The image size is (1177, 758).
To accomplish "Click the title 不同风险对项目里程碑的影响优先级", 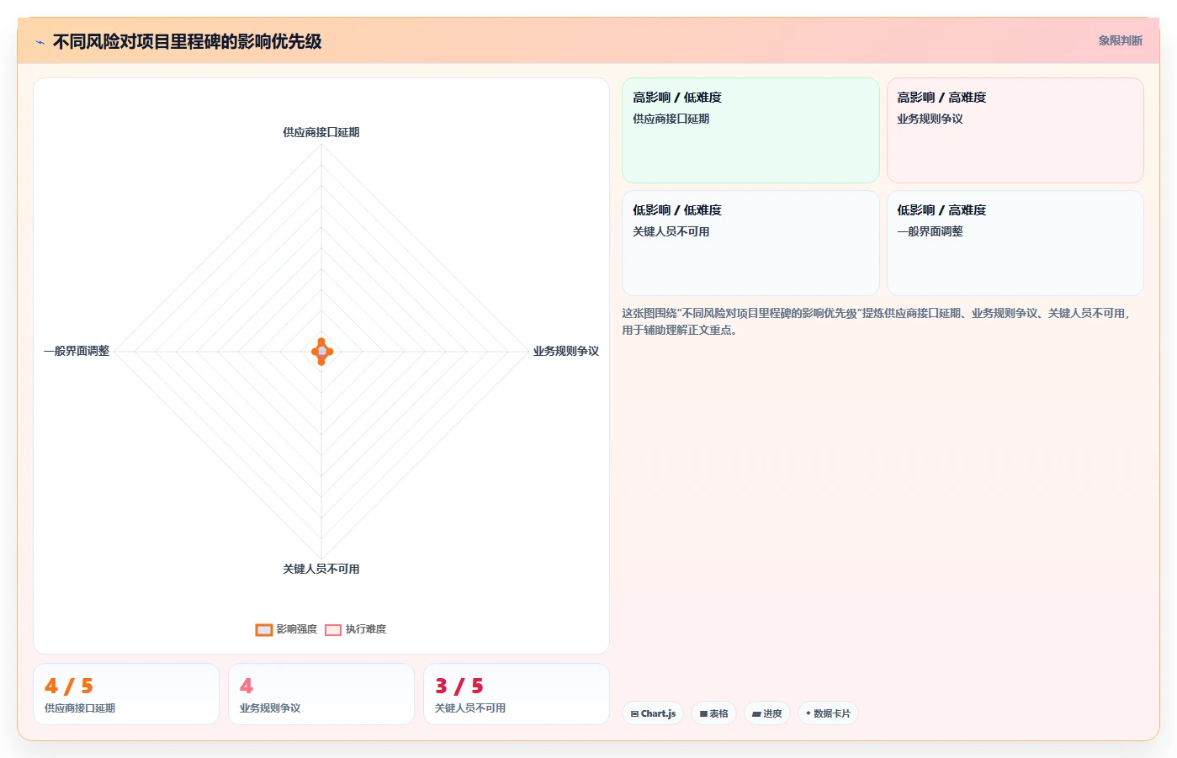I will [187, 41].
